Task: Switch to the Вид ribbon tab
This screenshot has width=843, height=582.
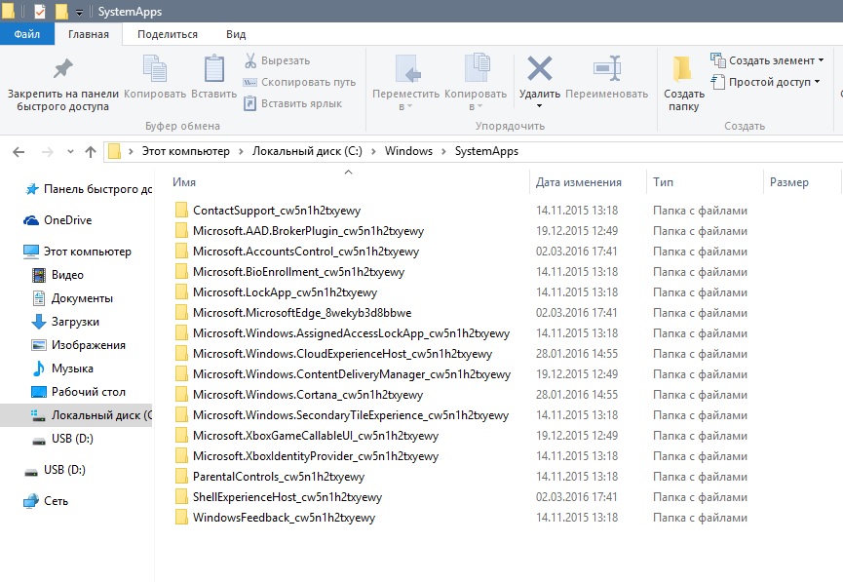Action: pyautogui.click(x=236, y=34)
